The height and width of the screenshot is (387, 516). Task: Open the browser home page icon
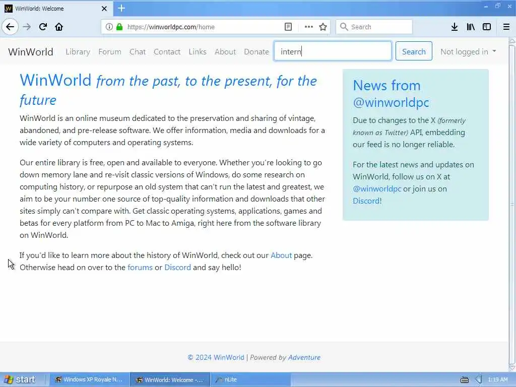(x=59, y=27)
